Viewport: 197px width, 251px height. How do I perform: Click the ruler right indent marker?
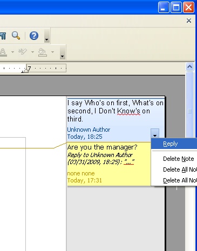tap(26, 70)
